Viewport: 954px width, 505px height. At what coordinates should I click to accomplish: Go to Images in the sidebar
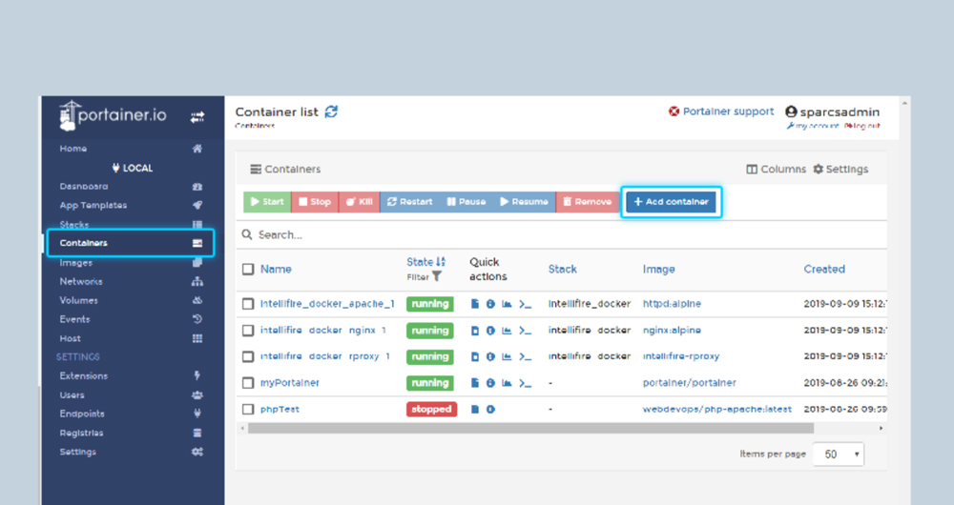click(76, 263)
